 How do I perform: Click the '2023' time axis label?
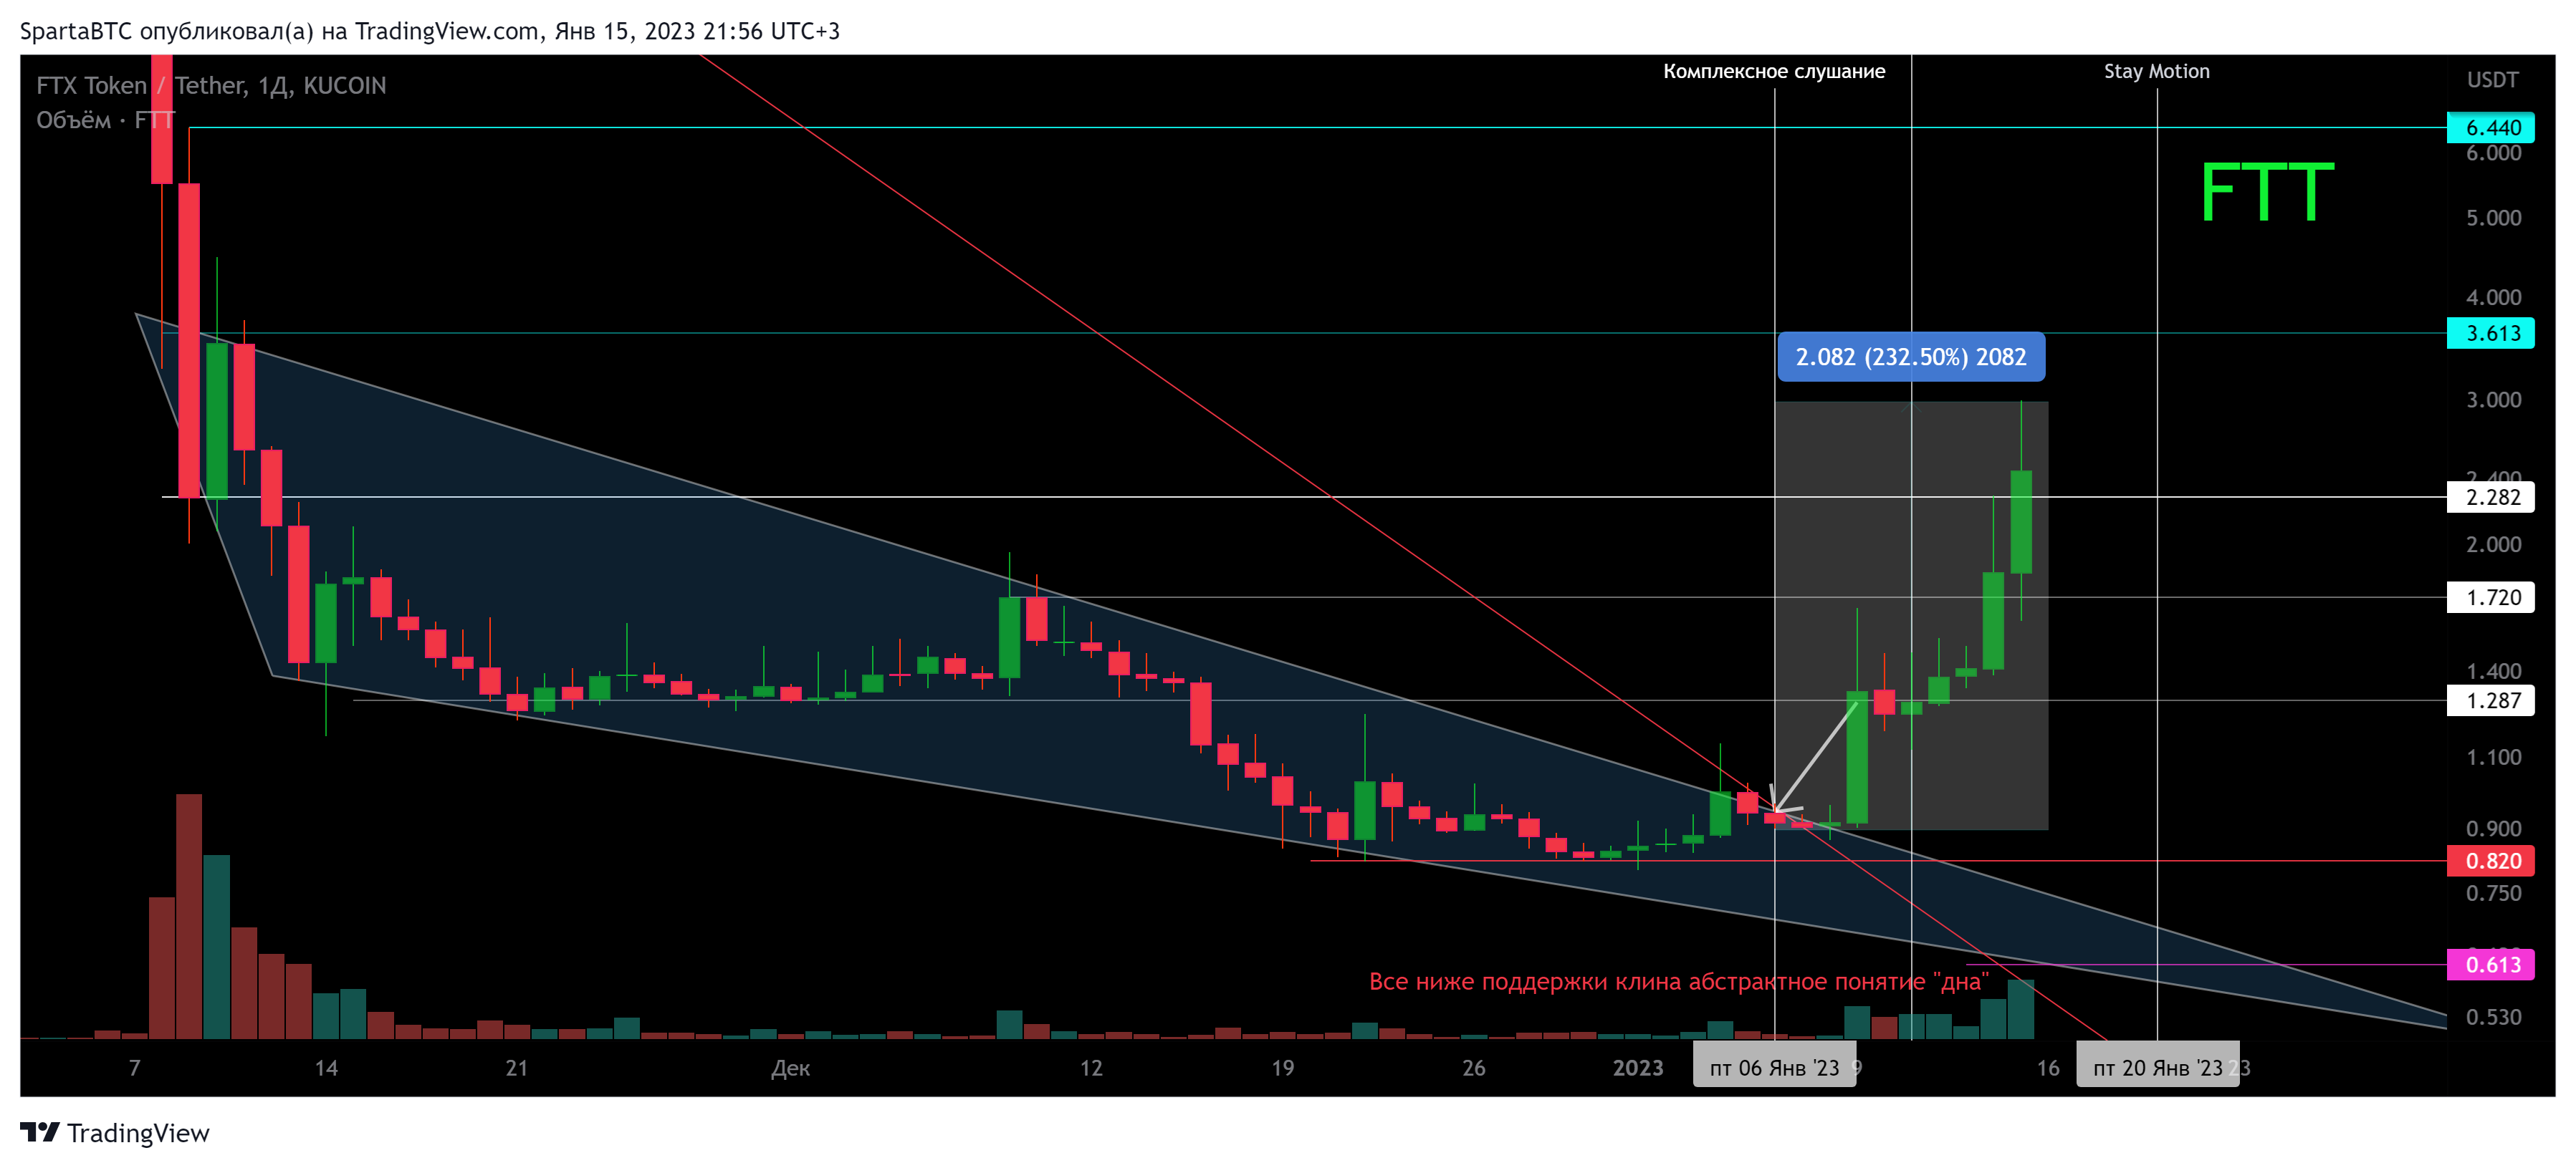(x=1637, y=1068)
